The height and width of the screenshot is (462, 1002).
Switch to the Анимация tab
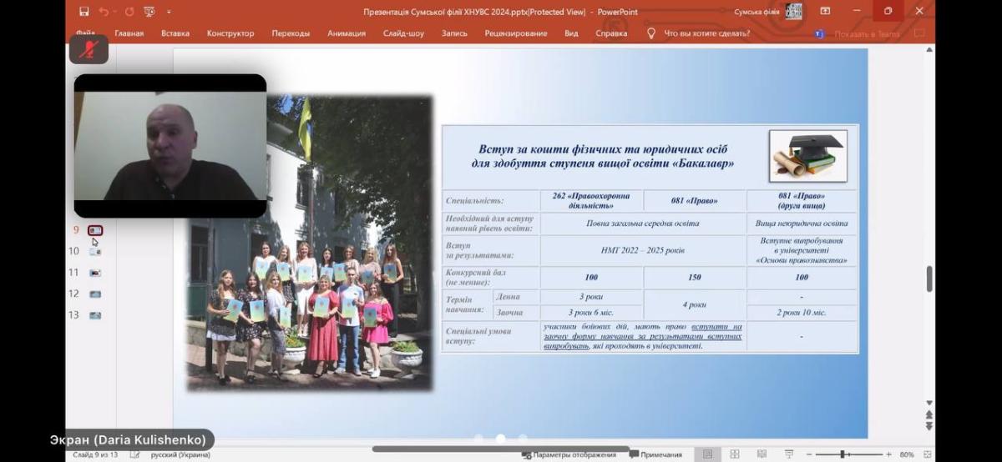(346, 33)
